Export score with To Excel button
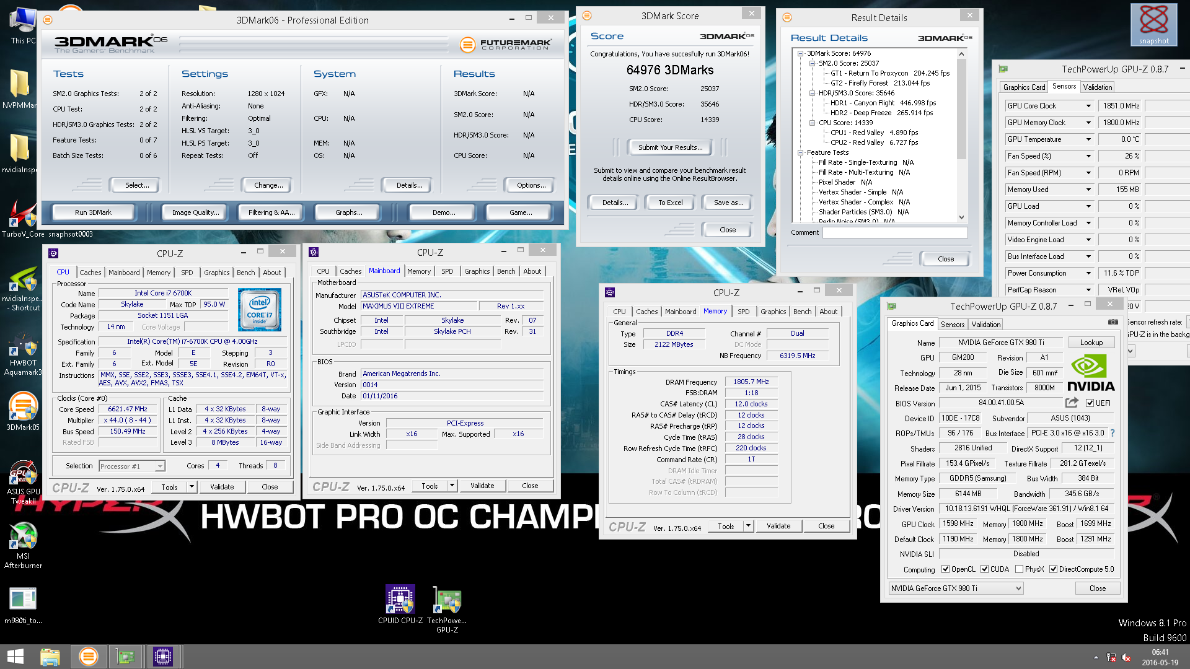Screen dimensions: 1190x669 [670, 203]
